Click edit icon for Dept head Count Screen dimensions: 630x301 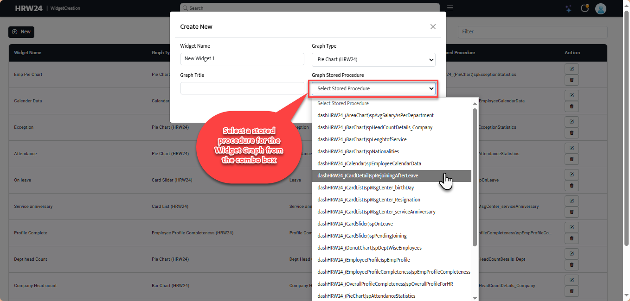[x=572, y=254]
